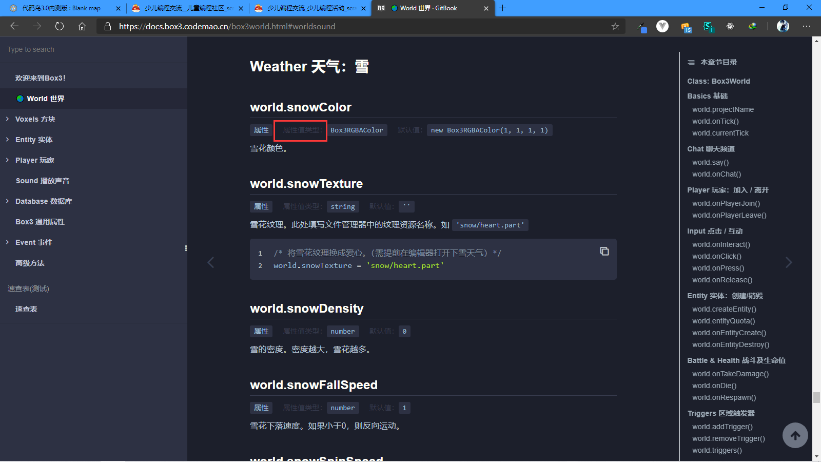The image size is (821, 462).
Task: Switch to 少儿编程交流_儿童编程社区 tab
Action: (187, 8)
